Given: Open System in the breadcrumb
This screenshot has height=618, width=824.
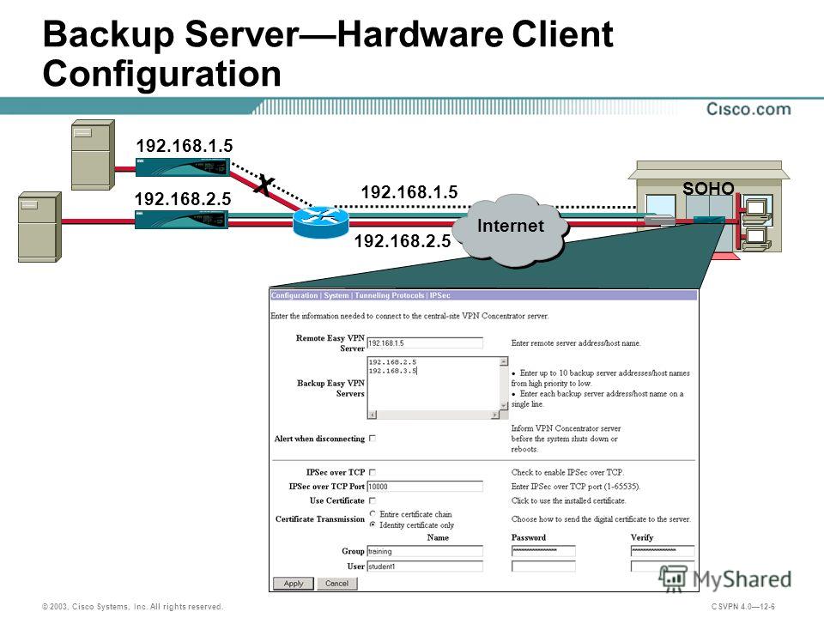Looking at the screenshot, I should (x=336, y=295).
